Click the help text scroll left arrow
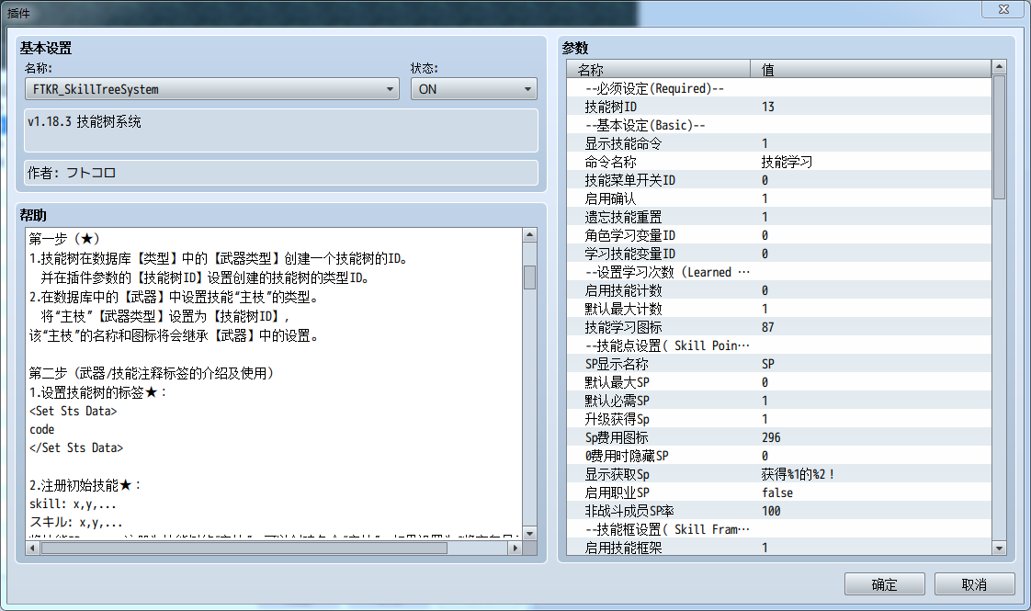1031x611 pixels. coord(32,548)
